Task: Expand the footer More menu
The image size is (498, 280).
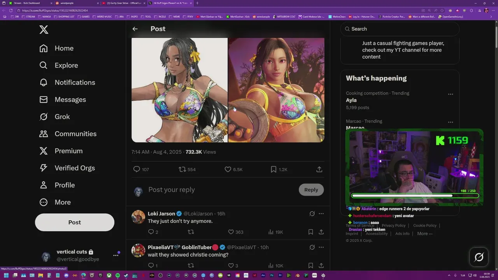Action: point(425,234)
